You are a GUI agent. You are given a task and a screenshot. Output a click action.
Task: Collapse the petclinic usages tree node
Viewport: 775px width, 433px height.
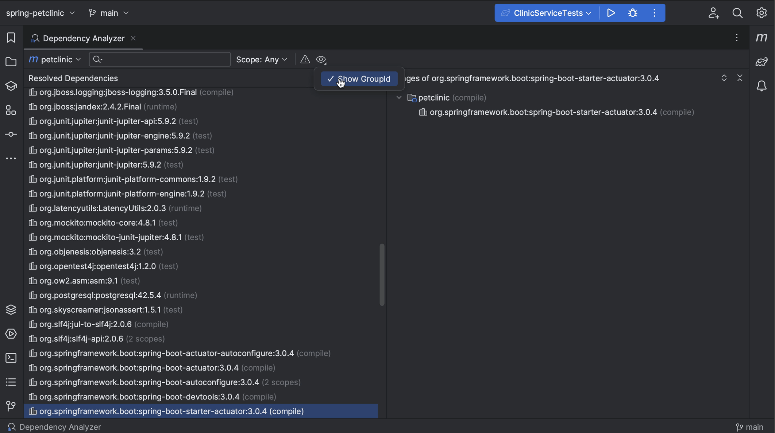pyautogui.click(x=398, y=97)
